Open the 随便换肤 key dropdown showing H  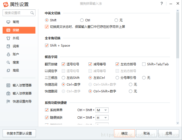(102, 118)
